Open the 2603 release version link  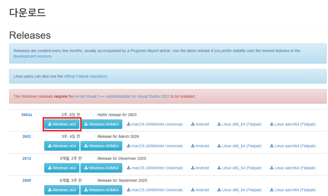click(x=27, y=136)
